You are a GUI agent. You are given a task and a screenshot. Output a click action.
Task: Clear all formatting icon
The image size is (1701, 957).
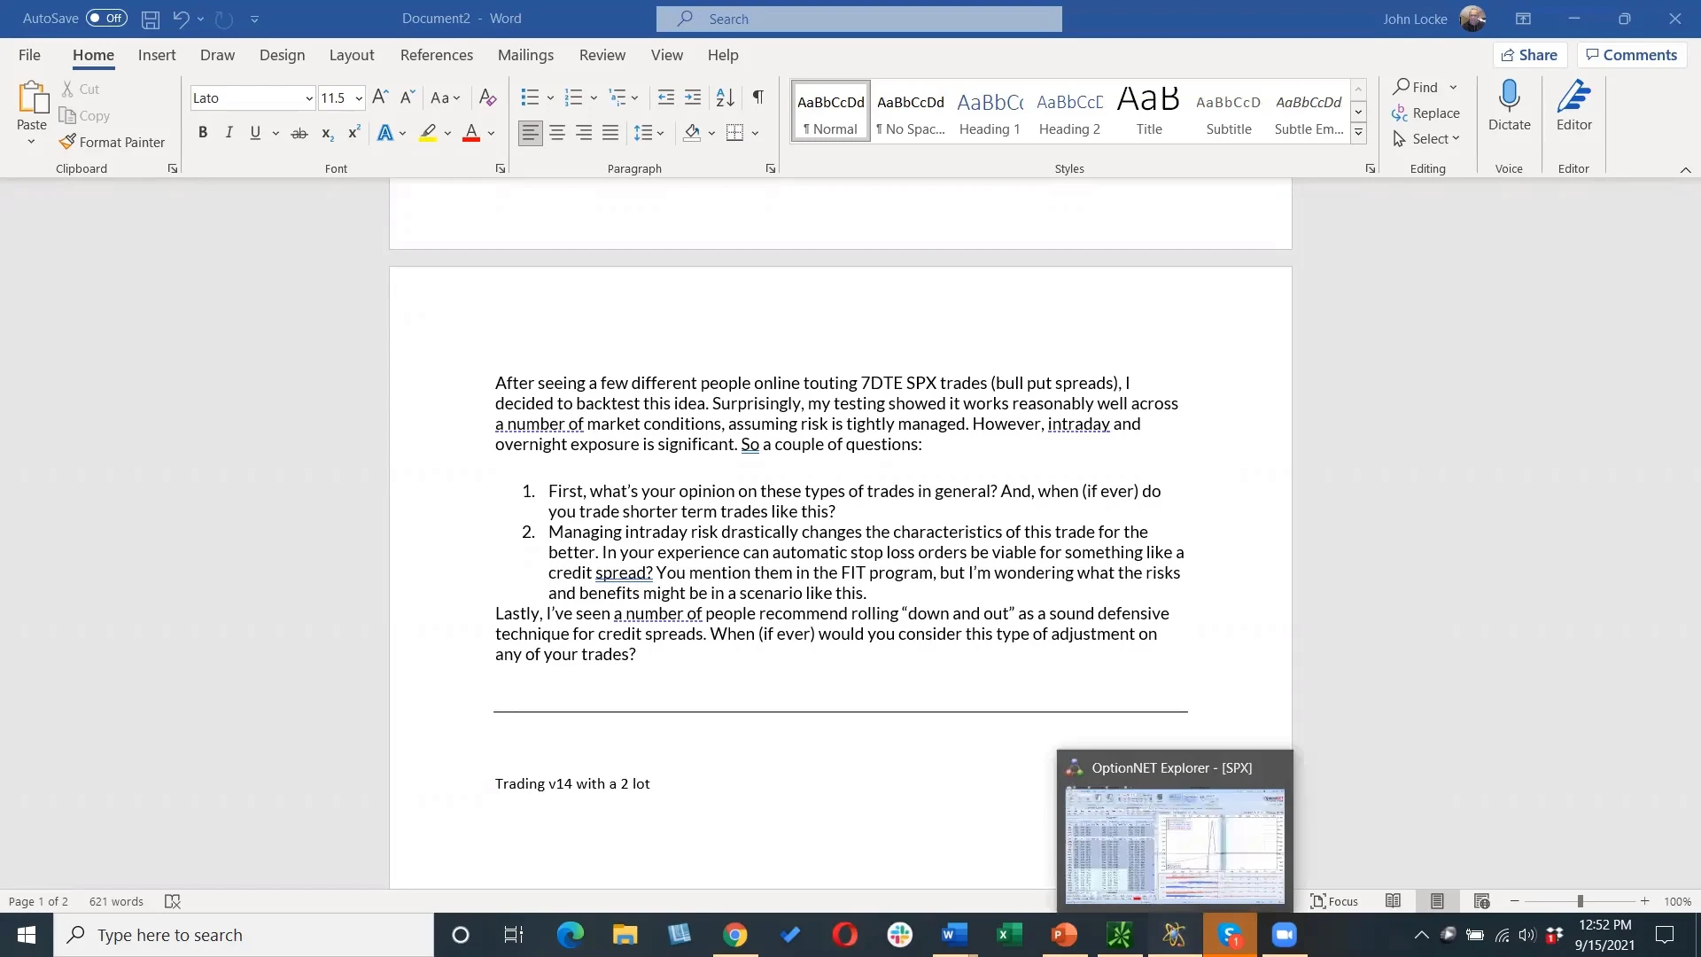point(487,97)
